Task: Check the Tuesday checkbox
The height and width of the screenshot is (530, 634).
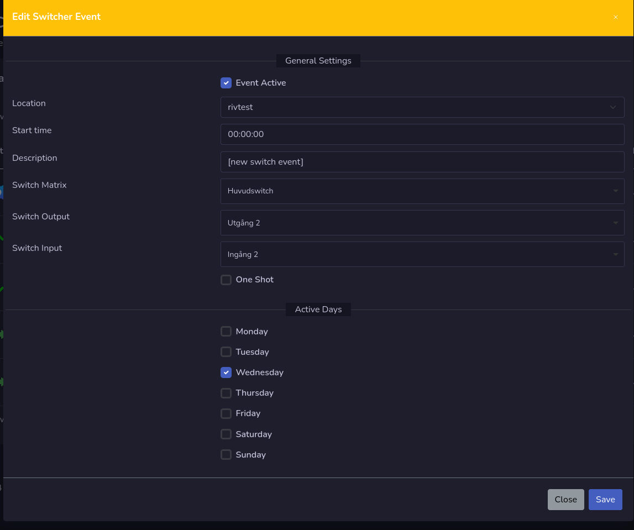Action: point(226,352)
